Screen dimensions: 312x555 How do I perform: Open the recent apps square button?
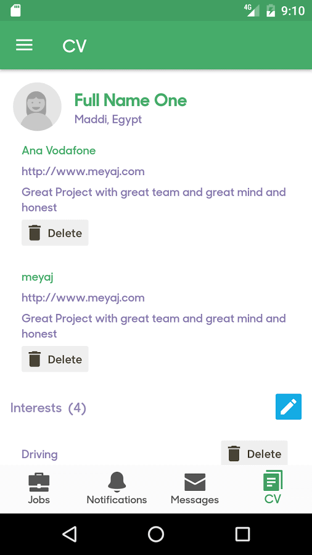tap(243, 534)
